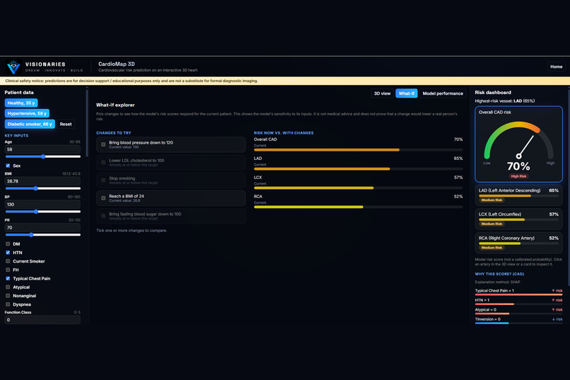Click the patient data panel scrollbar

coord(87,122)
